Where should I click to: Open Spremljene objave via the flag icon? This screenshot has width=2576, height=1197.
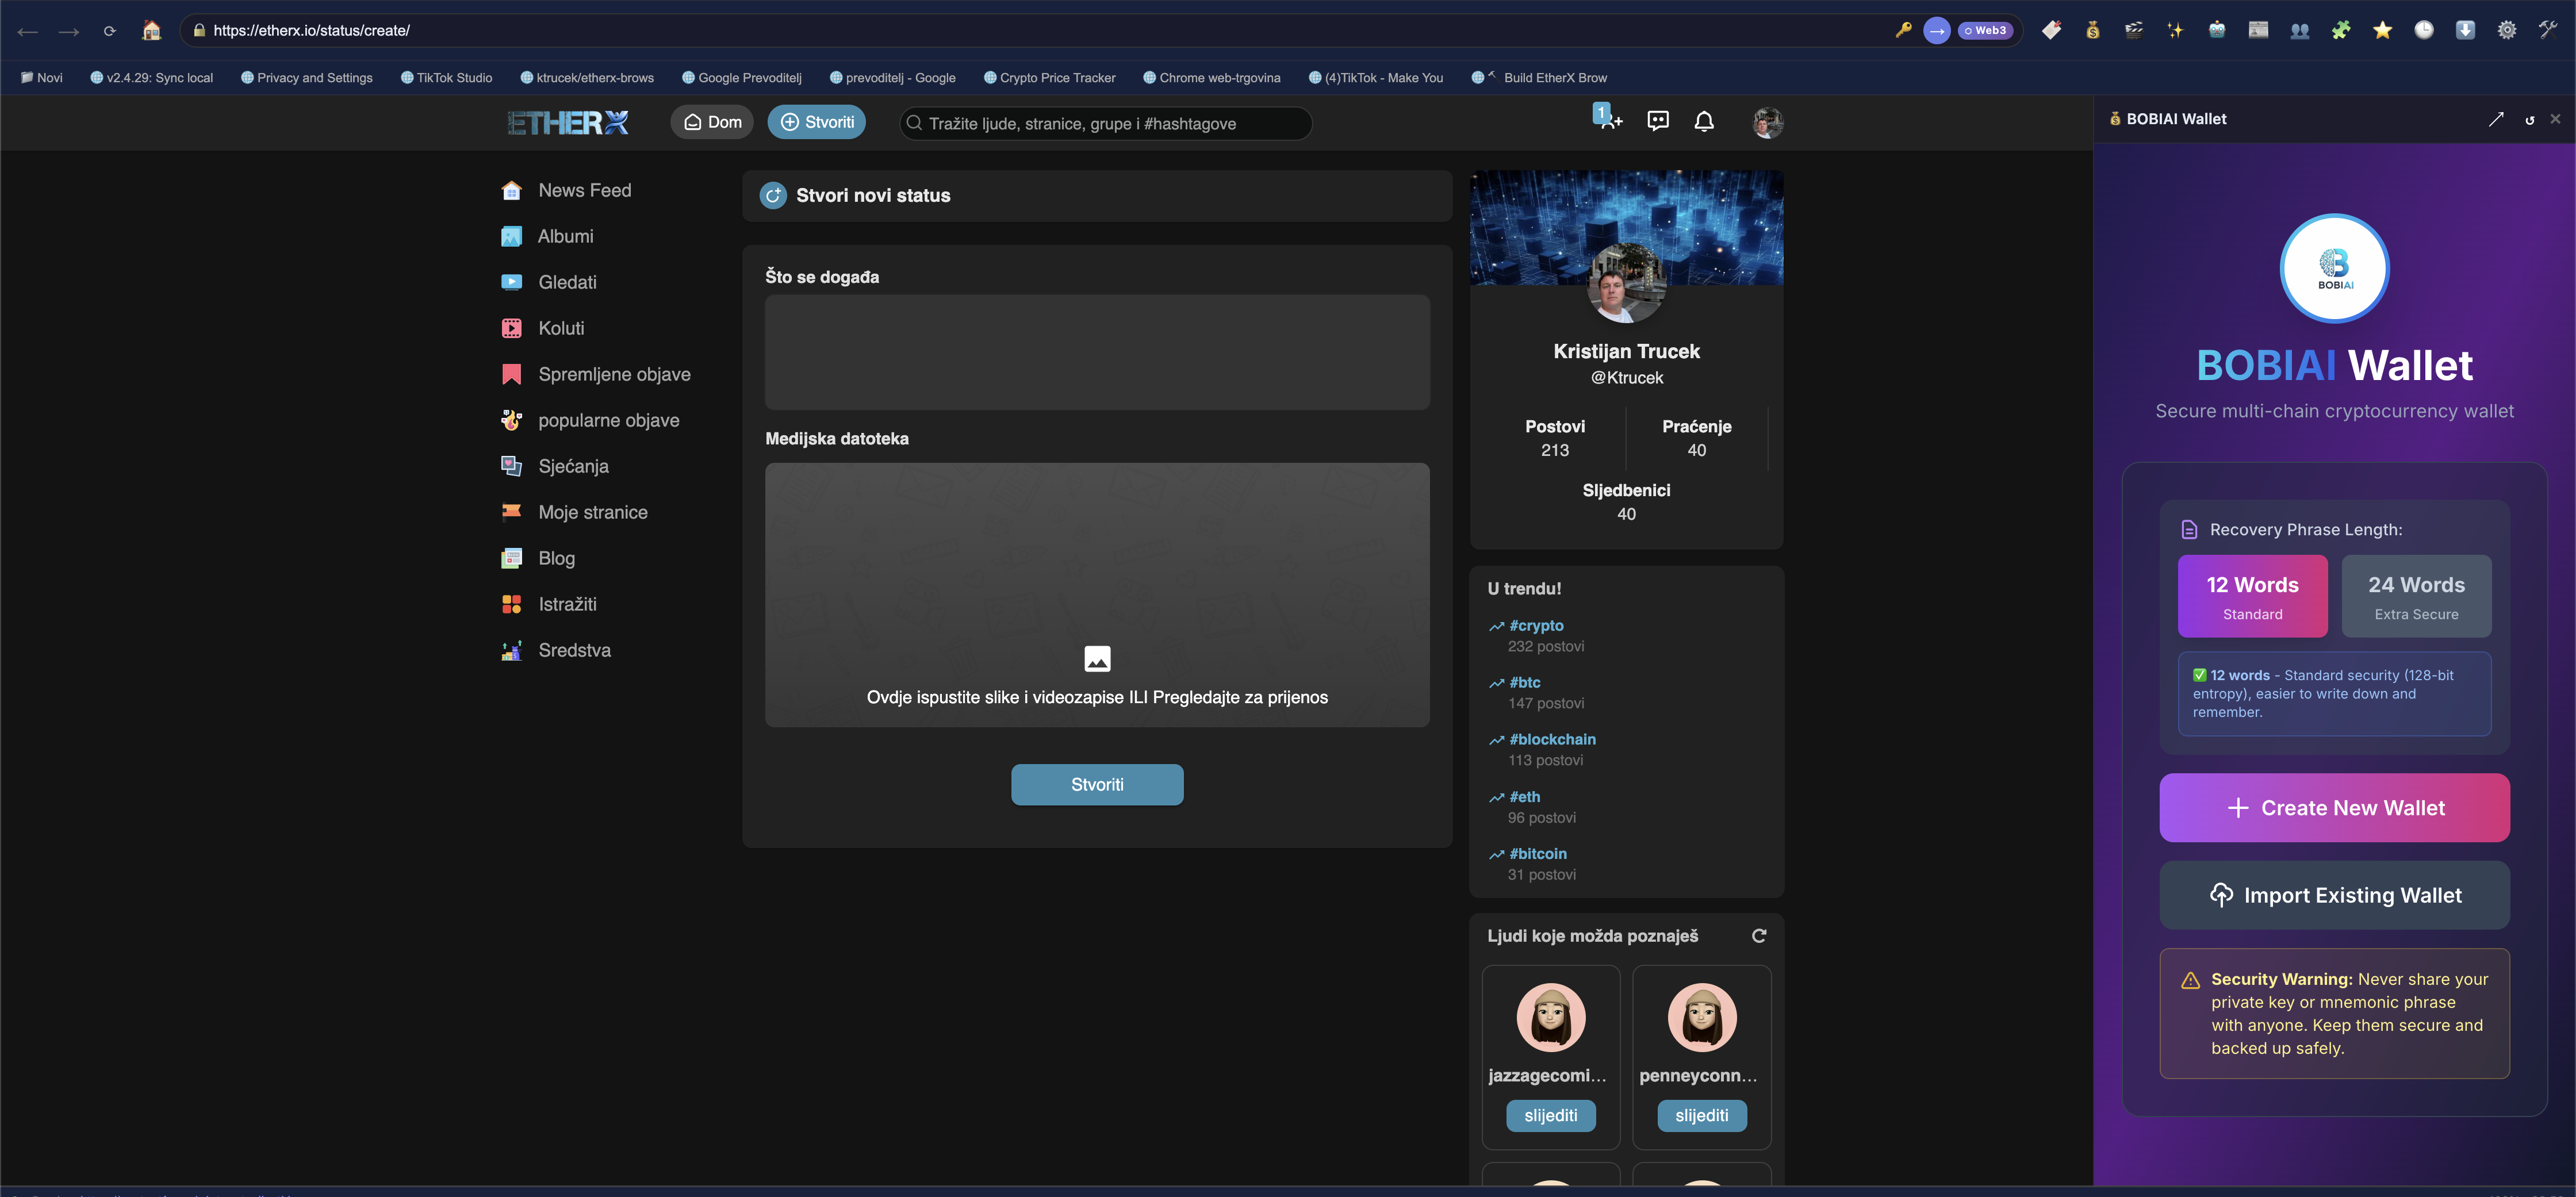pyautogui.click(x=512, y=373)
